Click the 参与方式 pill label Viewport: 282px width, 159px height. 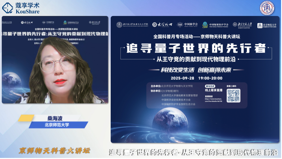click(x=211, y=86)
